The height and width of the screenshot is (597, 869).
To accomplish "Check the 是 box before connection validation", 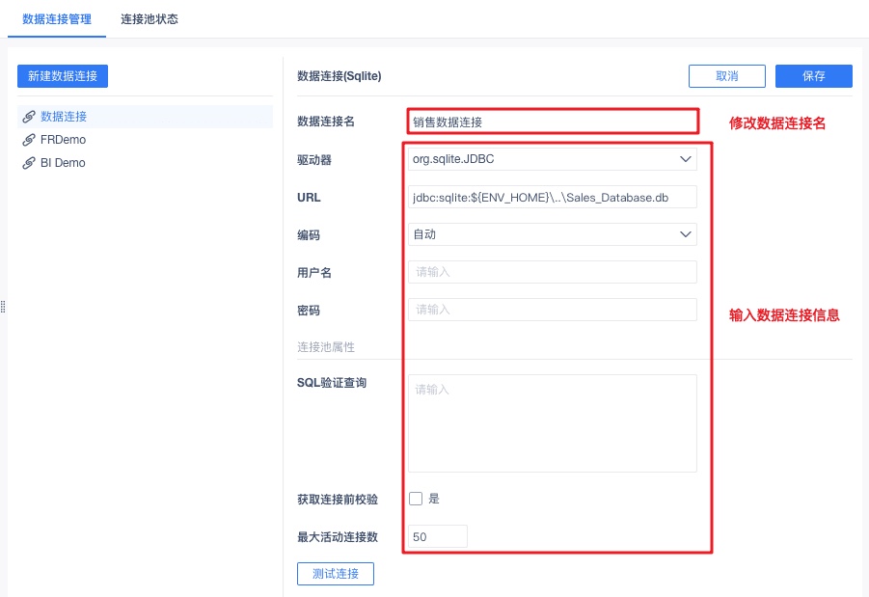I will click(416, 499).
